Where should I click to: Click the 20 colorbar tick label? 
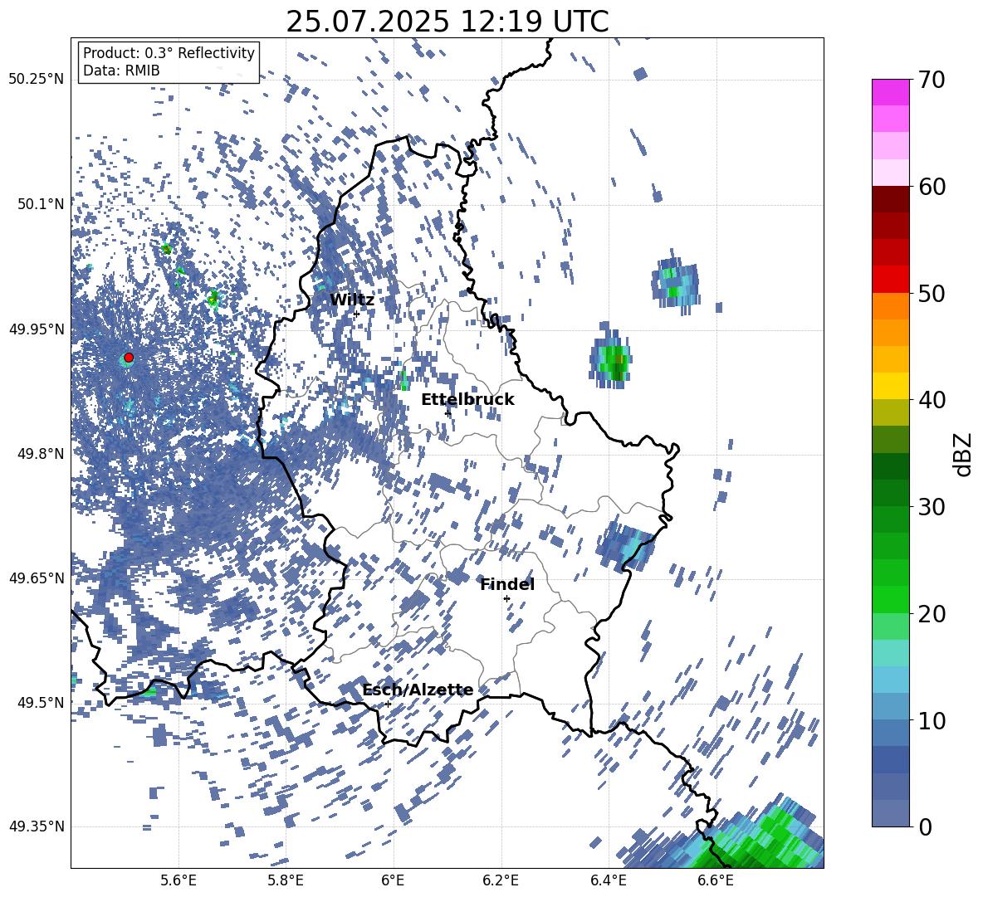click(x=932, y=613)
